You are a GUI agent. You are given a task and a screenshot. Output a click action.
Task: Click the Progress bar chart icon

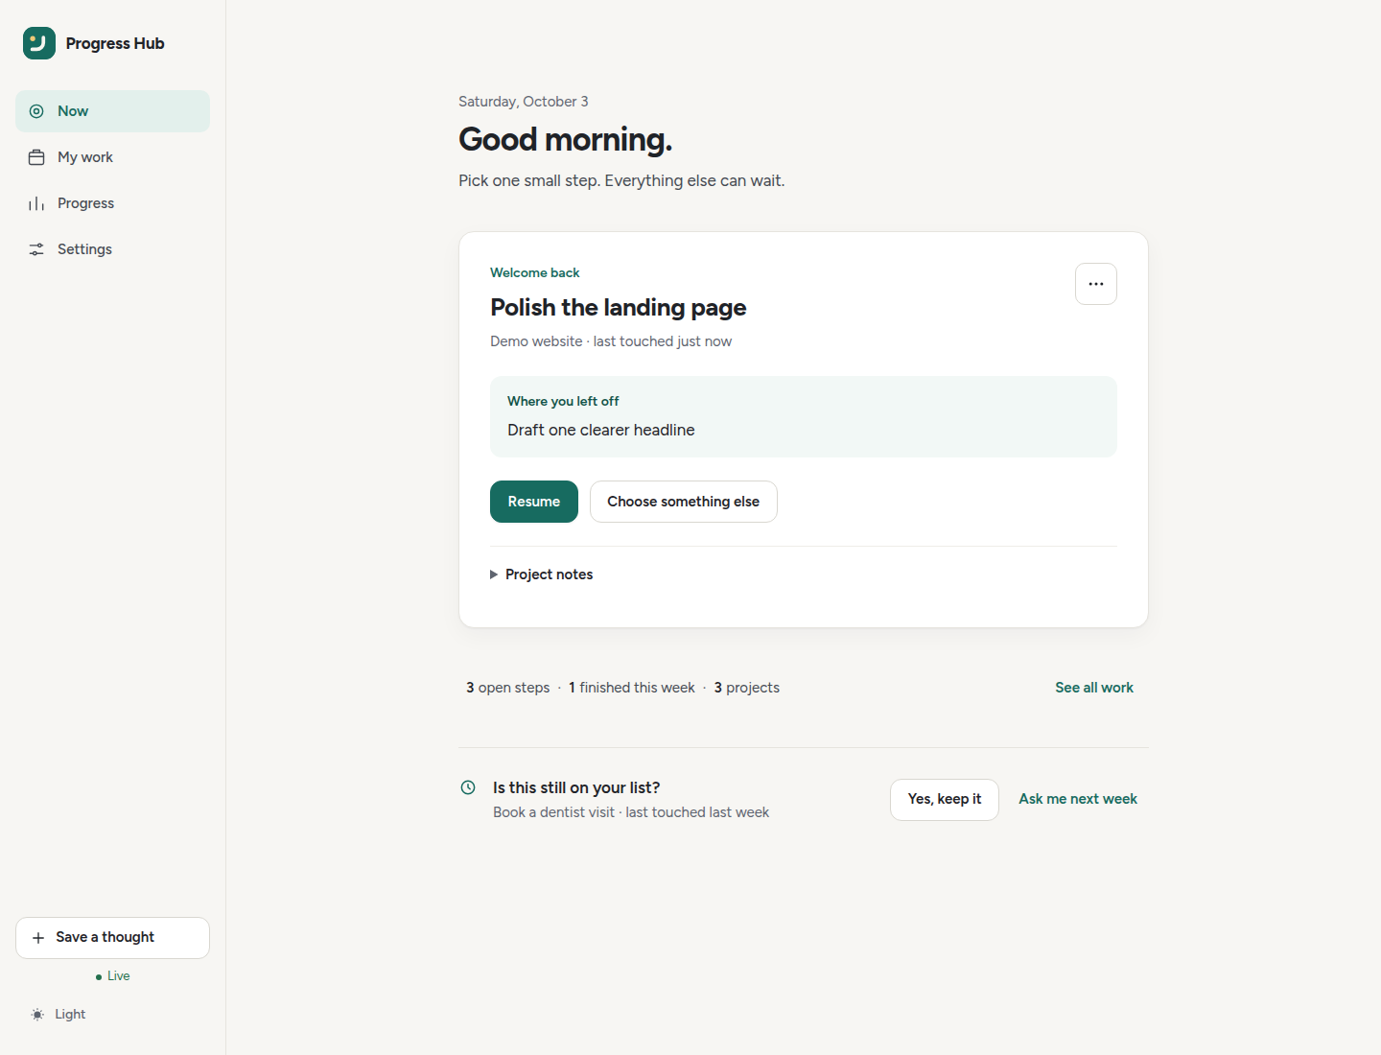click(x=36, y=203)
